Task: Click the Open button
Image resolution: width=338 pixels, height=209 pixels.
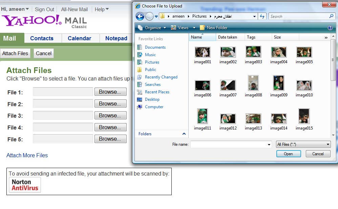Action: pos(288,154)
